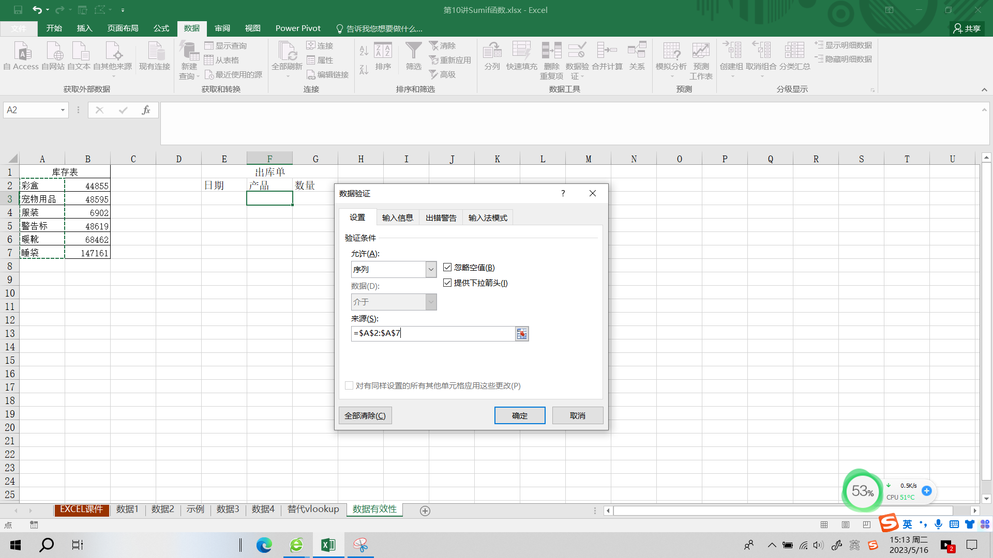Screen dimensions: 993x558
Task: Click the Sort Z to A descending icon
Action: [364, 69]
